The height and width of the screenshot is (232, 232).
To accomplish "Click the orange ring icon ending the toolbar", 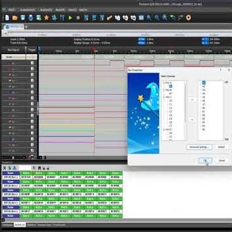I will click(x=188, y=17).
